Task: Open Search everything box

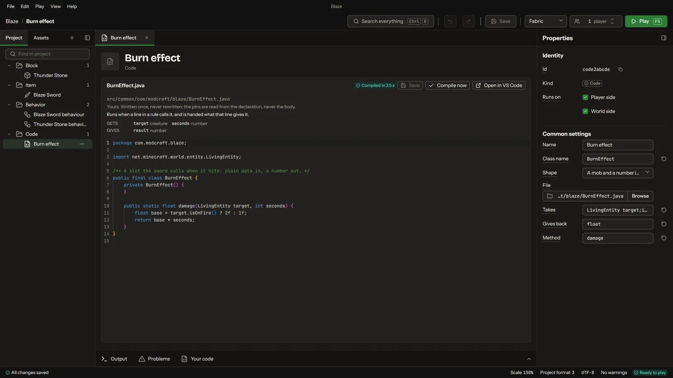Action: pos(390,21)
